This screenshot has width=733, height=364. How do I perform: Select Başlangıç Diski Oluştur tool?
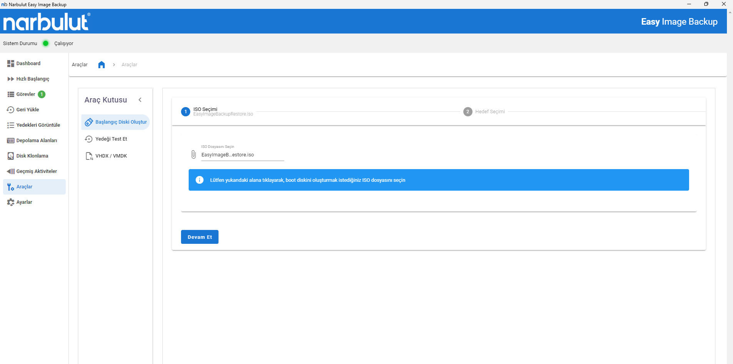tap(120, 122)
